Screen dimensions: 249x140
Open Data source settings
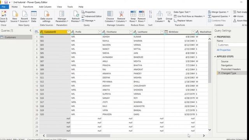[46, 16]
